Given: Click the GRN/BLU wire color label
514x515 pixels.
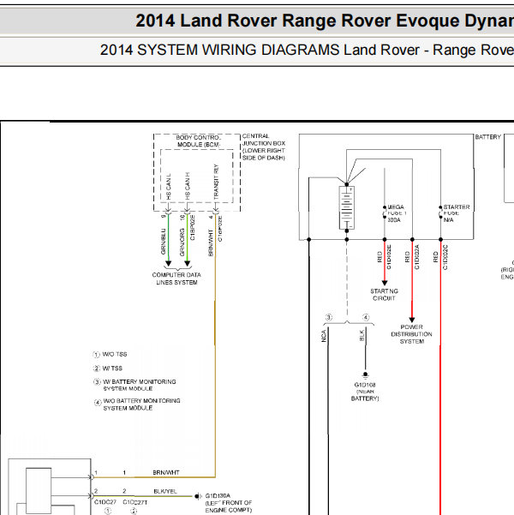Looking at the screenshot, I should point(164,242).
